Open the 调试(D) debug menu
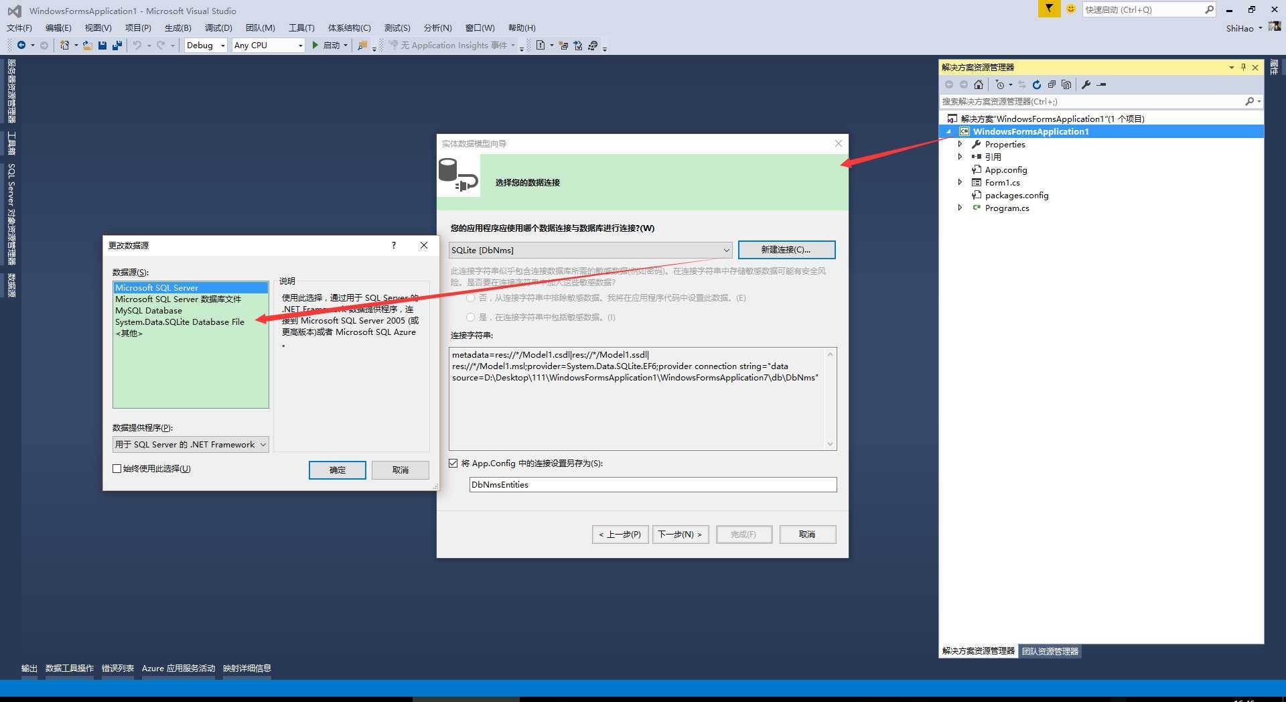 [x=218, y=27]
